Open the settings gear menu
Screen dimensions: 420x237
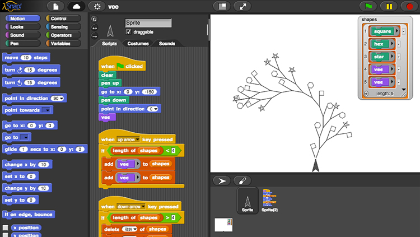(x=97, y=6)
